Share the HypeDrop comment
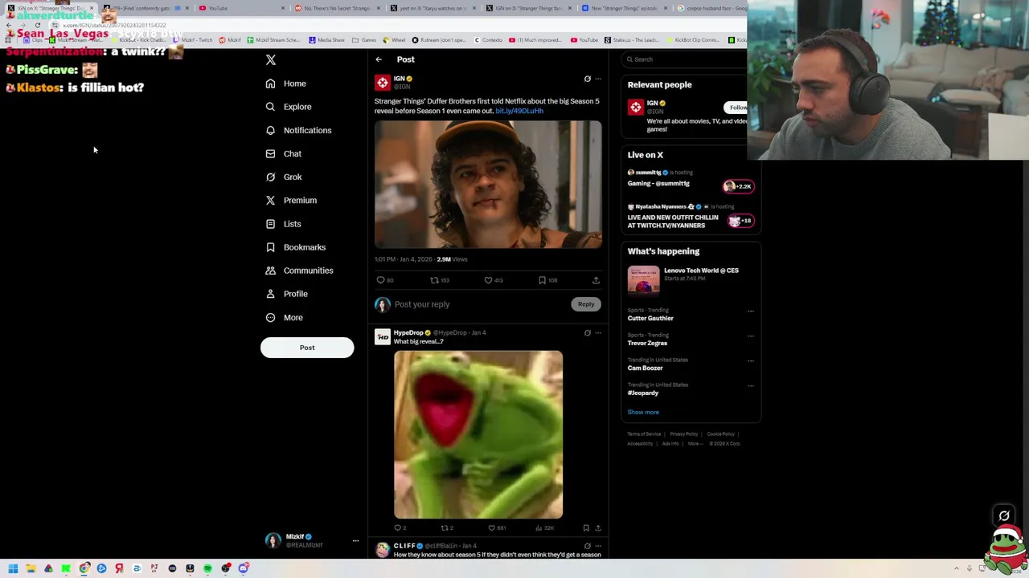Image resolution: width=1029 pixels, height=578 pixels. (597, 528)
